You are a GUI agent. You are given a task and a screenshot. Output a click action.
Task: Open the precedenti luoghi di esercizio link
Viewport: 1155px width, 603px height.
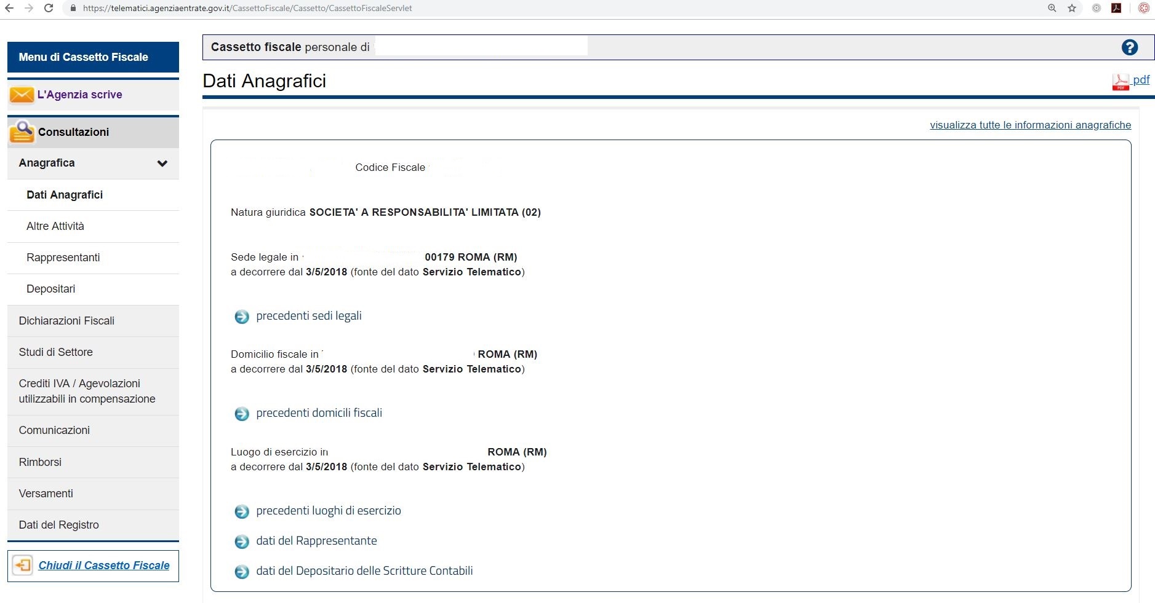coord(329,511)
